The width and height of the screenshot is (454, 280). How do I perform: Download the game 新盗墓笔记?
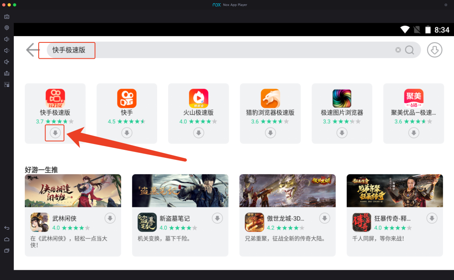pyautogui.click(x=217, y=218)
